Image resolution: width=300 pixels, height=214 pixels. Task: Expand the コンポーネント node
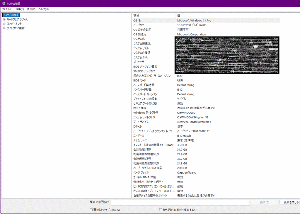pyautogui.click(x=4, y=24)
